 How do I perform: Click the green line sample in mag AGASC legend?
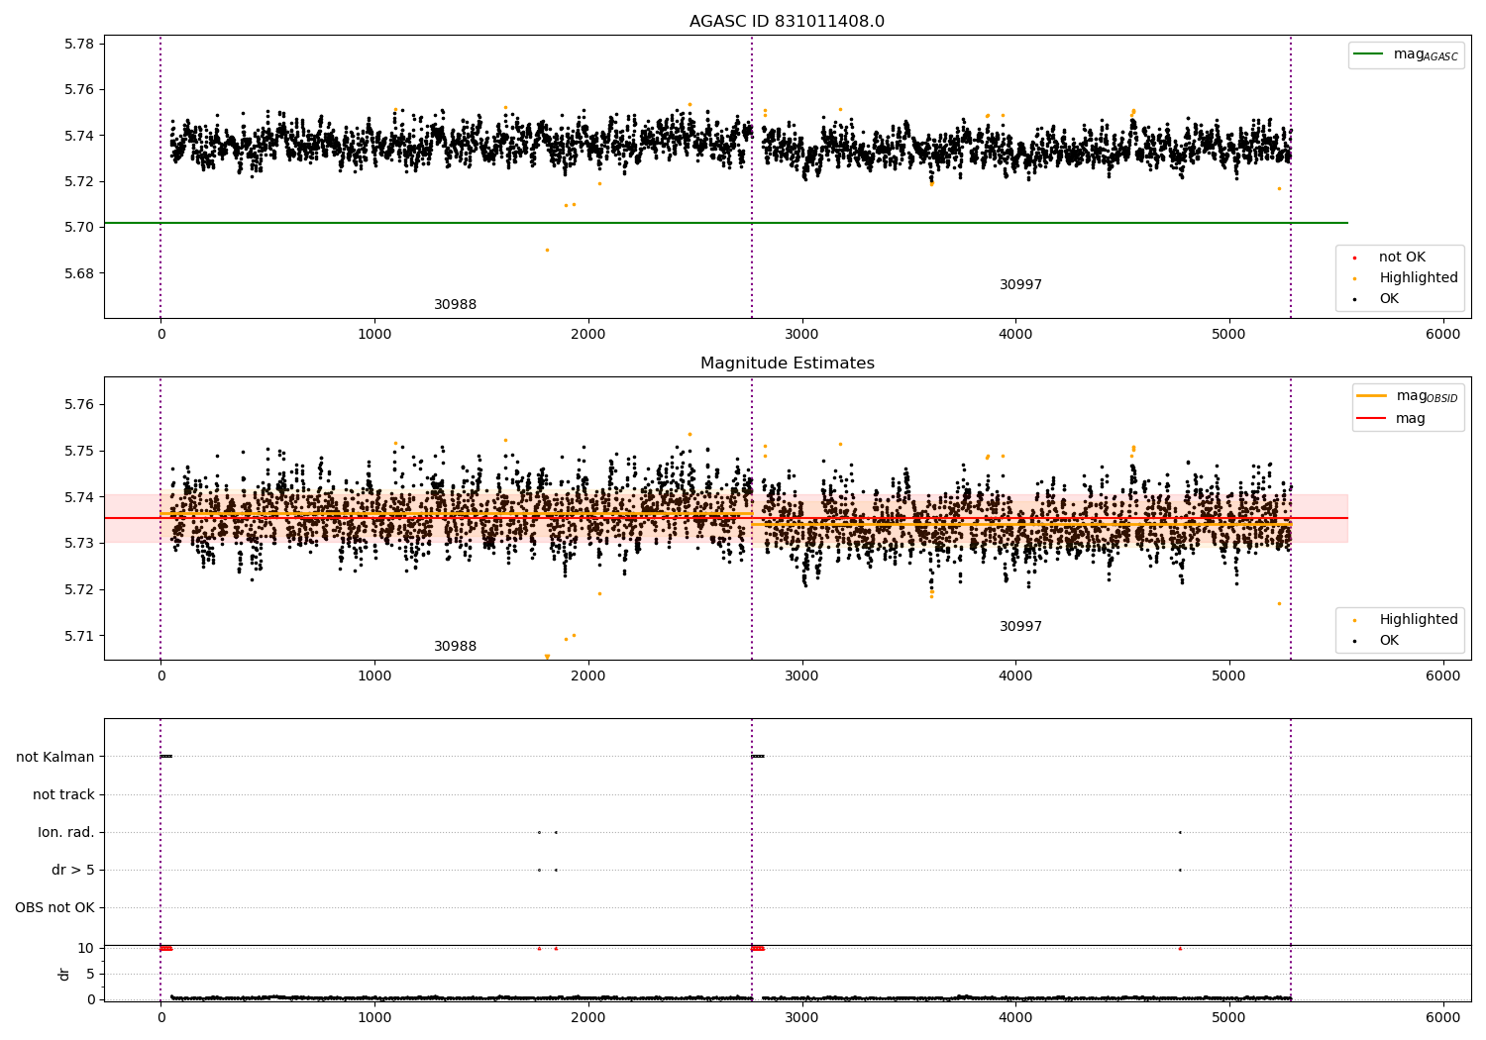1369,54
